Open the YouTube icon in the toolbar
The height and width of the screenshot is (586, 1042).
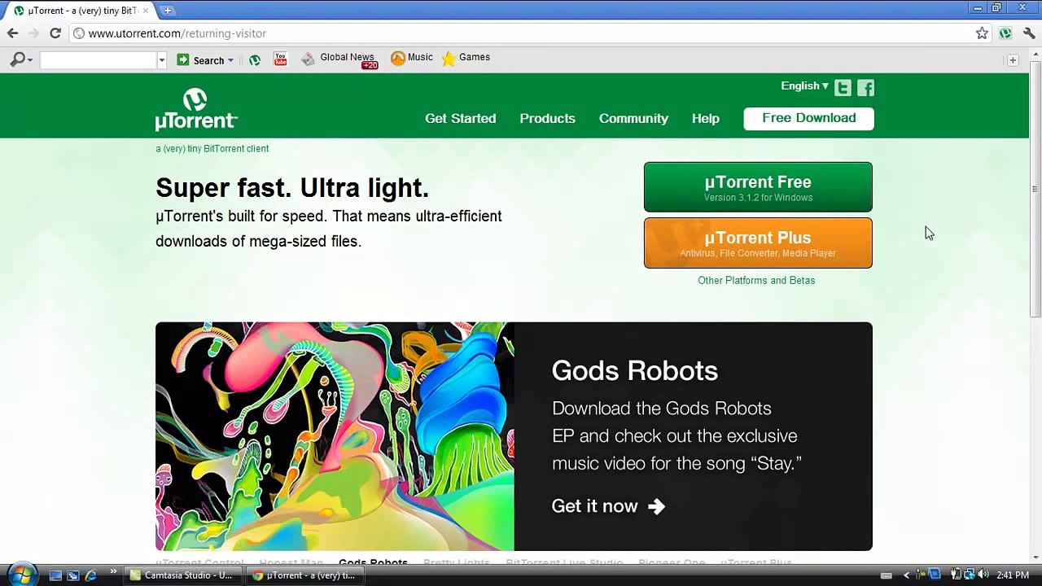(x=280, y=59)
